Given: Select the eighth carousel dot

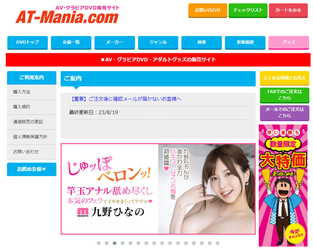Looking at the screenshot, I should (x=154, y=243).
